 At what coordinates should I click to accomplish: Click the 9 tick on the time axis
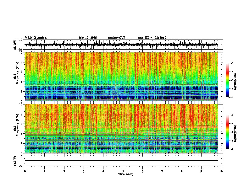pos(201,171)
